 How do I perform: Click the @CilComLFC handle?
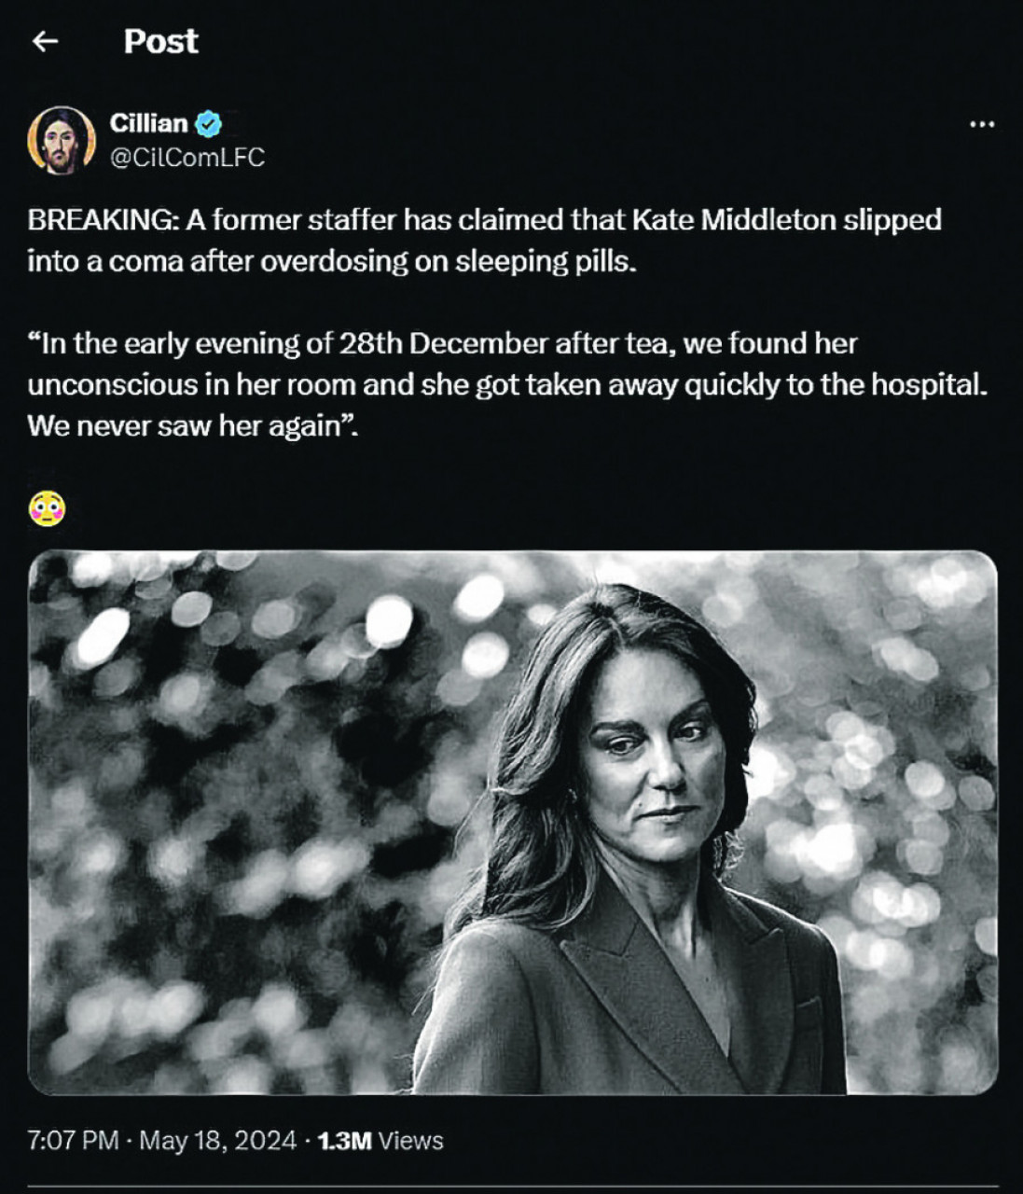[187, 158]
